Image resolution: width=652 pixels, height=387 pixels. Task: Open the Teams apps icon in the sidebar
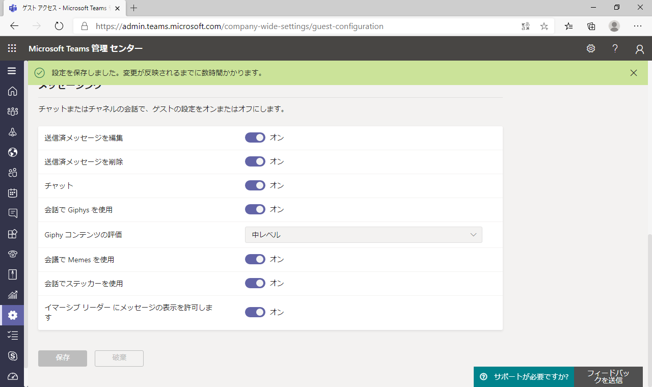pyautogui.click(x=13, y=234)
